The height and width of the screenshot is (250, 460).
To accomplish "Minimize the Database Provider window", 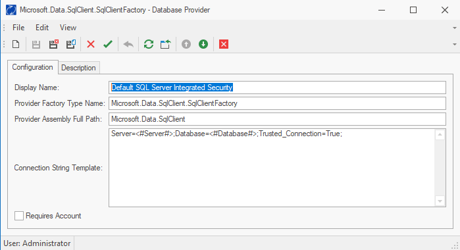I will (x=382, y=10).
